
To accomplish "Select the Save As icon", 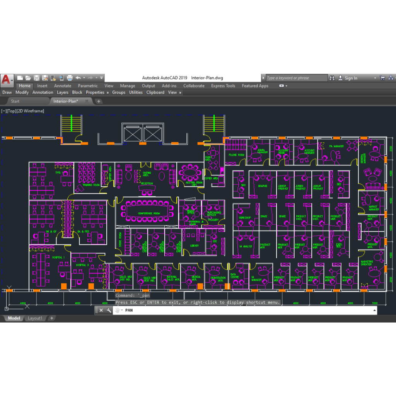I will tap(45, 78).
